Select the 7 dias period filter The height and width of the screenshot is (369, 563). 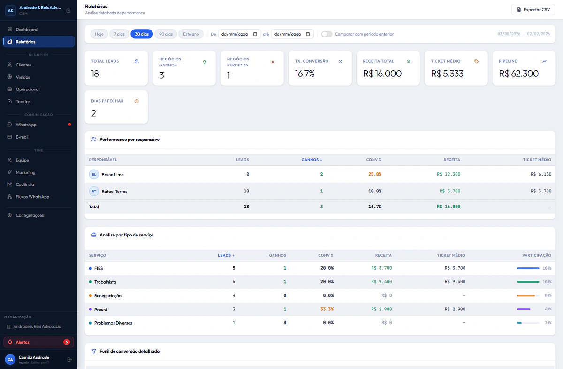tap(119, 34)
